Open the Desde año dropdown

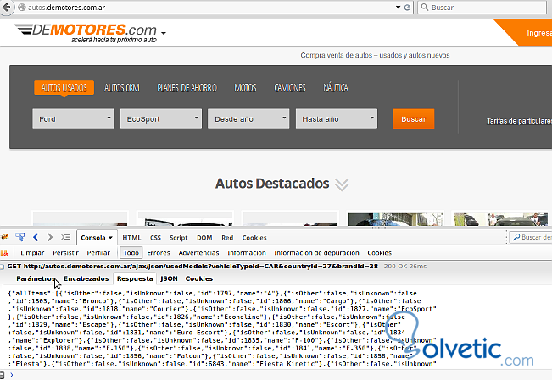click(x=248, y=118)
